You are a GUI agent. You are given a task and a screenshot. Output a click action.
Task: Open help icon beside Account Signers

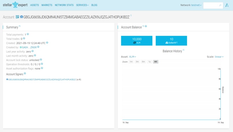25,73
